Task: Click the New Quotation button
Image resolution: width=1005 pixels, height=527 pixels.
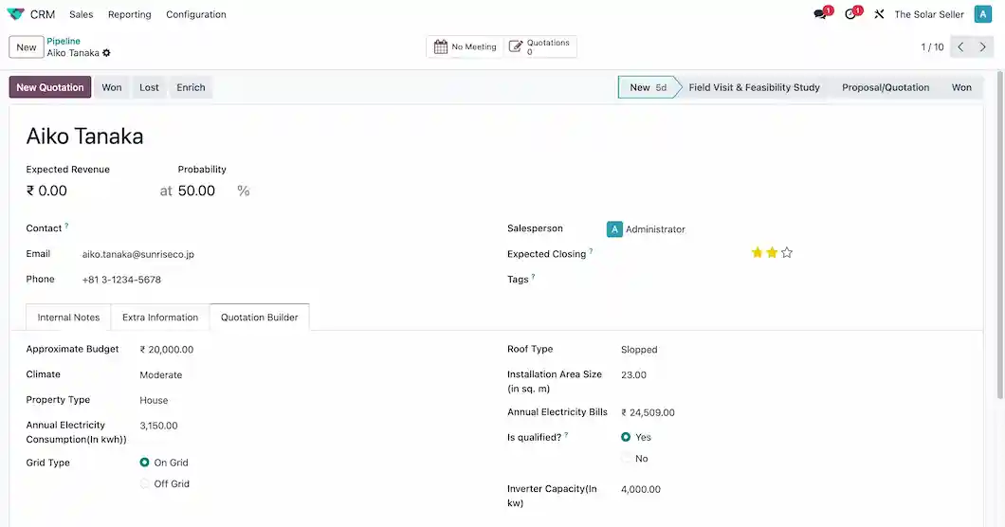Action: [50, 87]
